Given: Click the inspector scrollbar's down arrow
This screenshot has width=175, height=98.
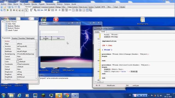Looking at the screenshot, I should click(x=36, y=78).
